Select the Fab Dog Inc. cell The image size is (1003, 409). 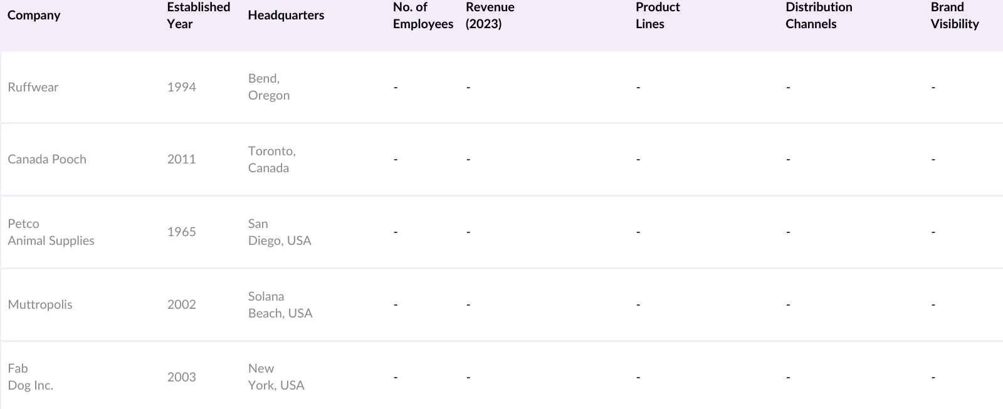[x=30, y=376]
